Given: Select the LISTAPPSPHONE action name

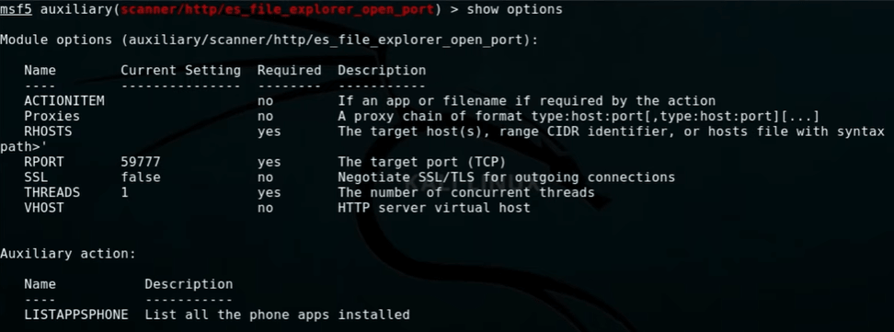Looking at the screenshot, I should 76,315.
